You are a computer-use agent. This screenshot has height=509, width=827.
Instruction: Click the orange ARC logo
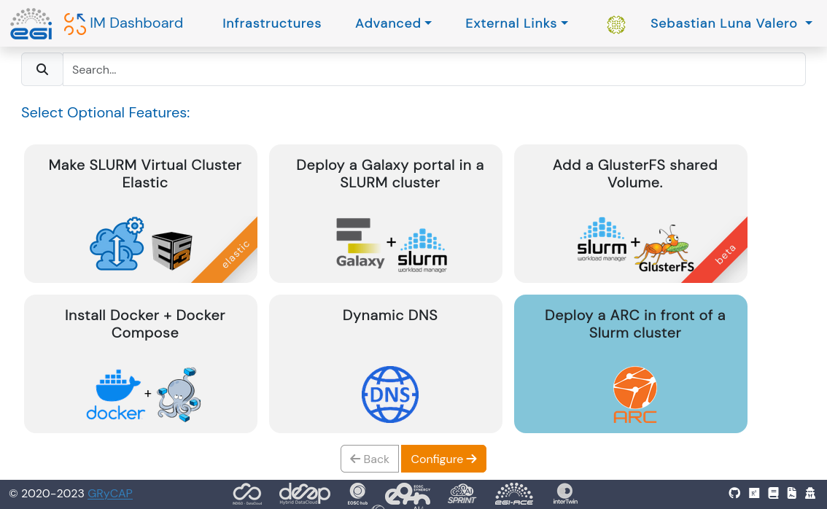[635, 395]
